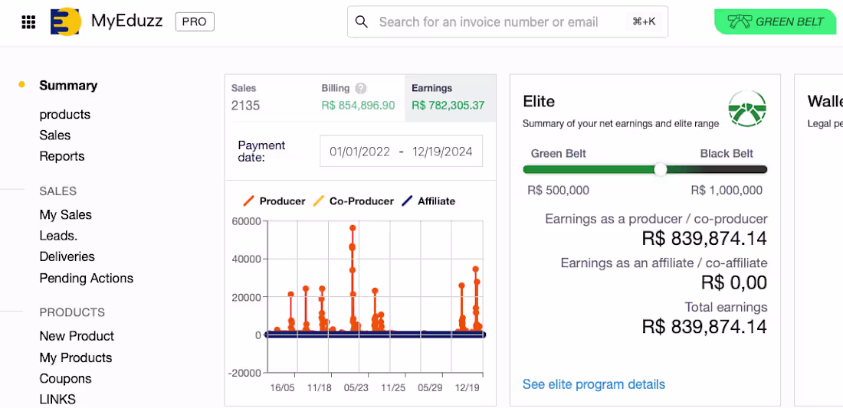Open products in the sidebar
This screenshot has width=843, height=408.
pyautogui.click(x=64, y=114)
